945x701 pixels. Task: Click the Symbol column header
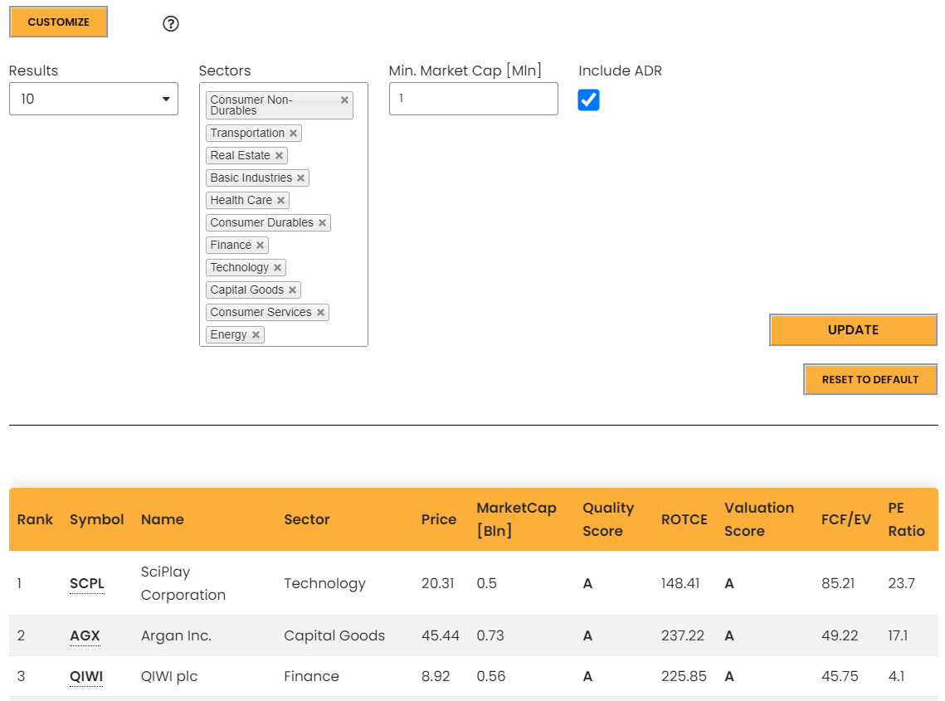[x=96, y=519]
